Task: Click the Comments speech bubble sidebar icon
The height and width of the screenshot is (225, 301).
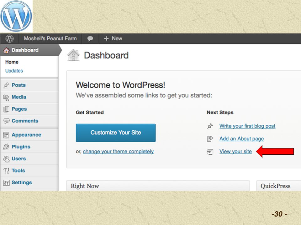Action: point(6,121)
